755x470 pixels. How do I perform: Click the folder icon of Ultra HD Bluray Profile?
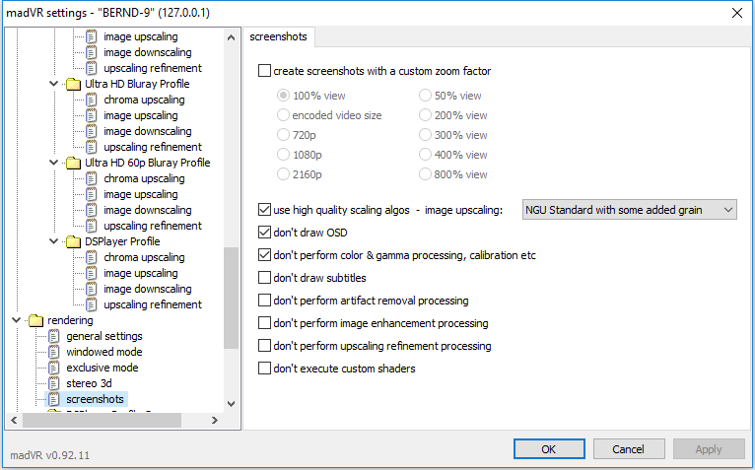[73, 85]
